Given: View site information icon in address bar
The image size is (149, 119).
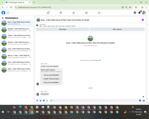Looking at the screenshot, I should pyautogui.click(x=16, y=7).
